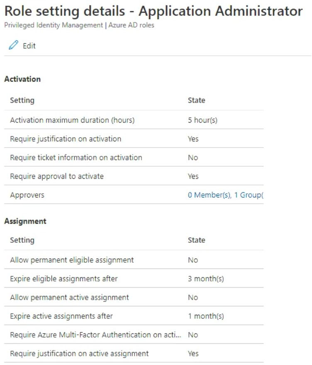Image resolution: width=312 pixels, height=365 pixels.
Task: Select Require Azure Multi-Factor Authentication row
Action: click(x=134, y=335)
